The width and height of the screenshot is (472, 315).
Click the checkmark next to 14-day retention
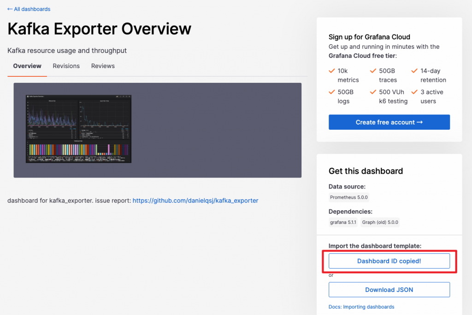[414, 71]
